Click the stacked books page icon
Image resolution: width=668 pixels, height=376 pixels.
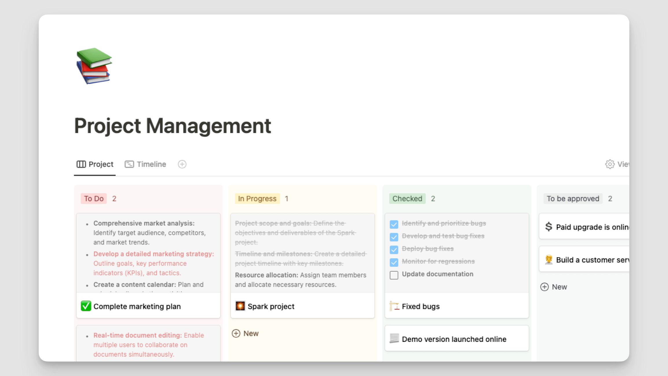click(x=94, y=66)
